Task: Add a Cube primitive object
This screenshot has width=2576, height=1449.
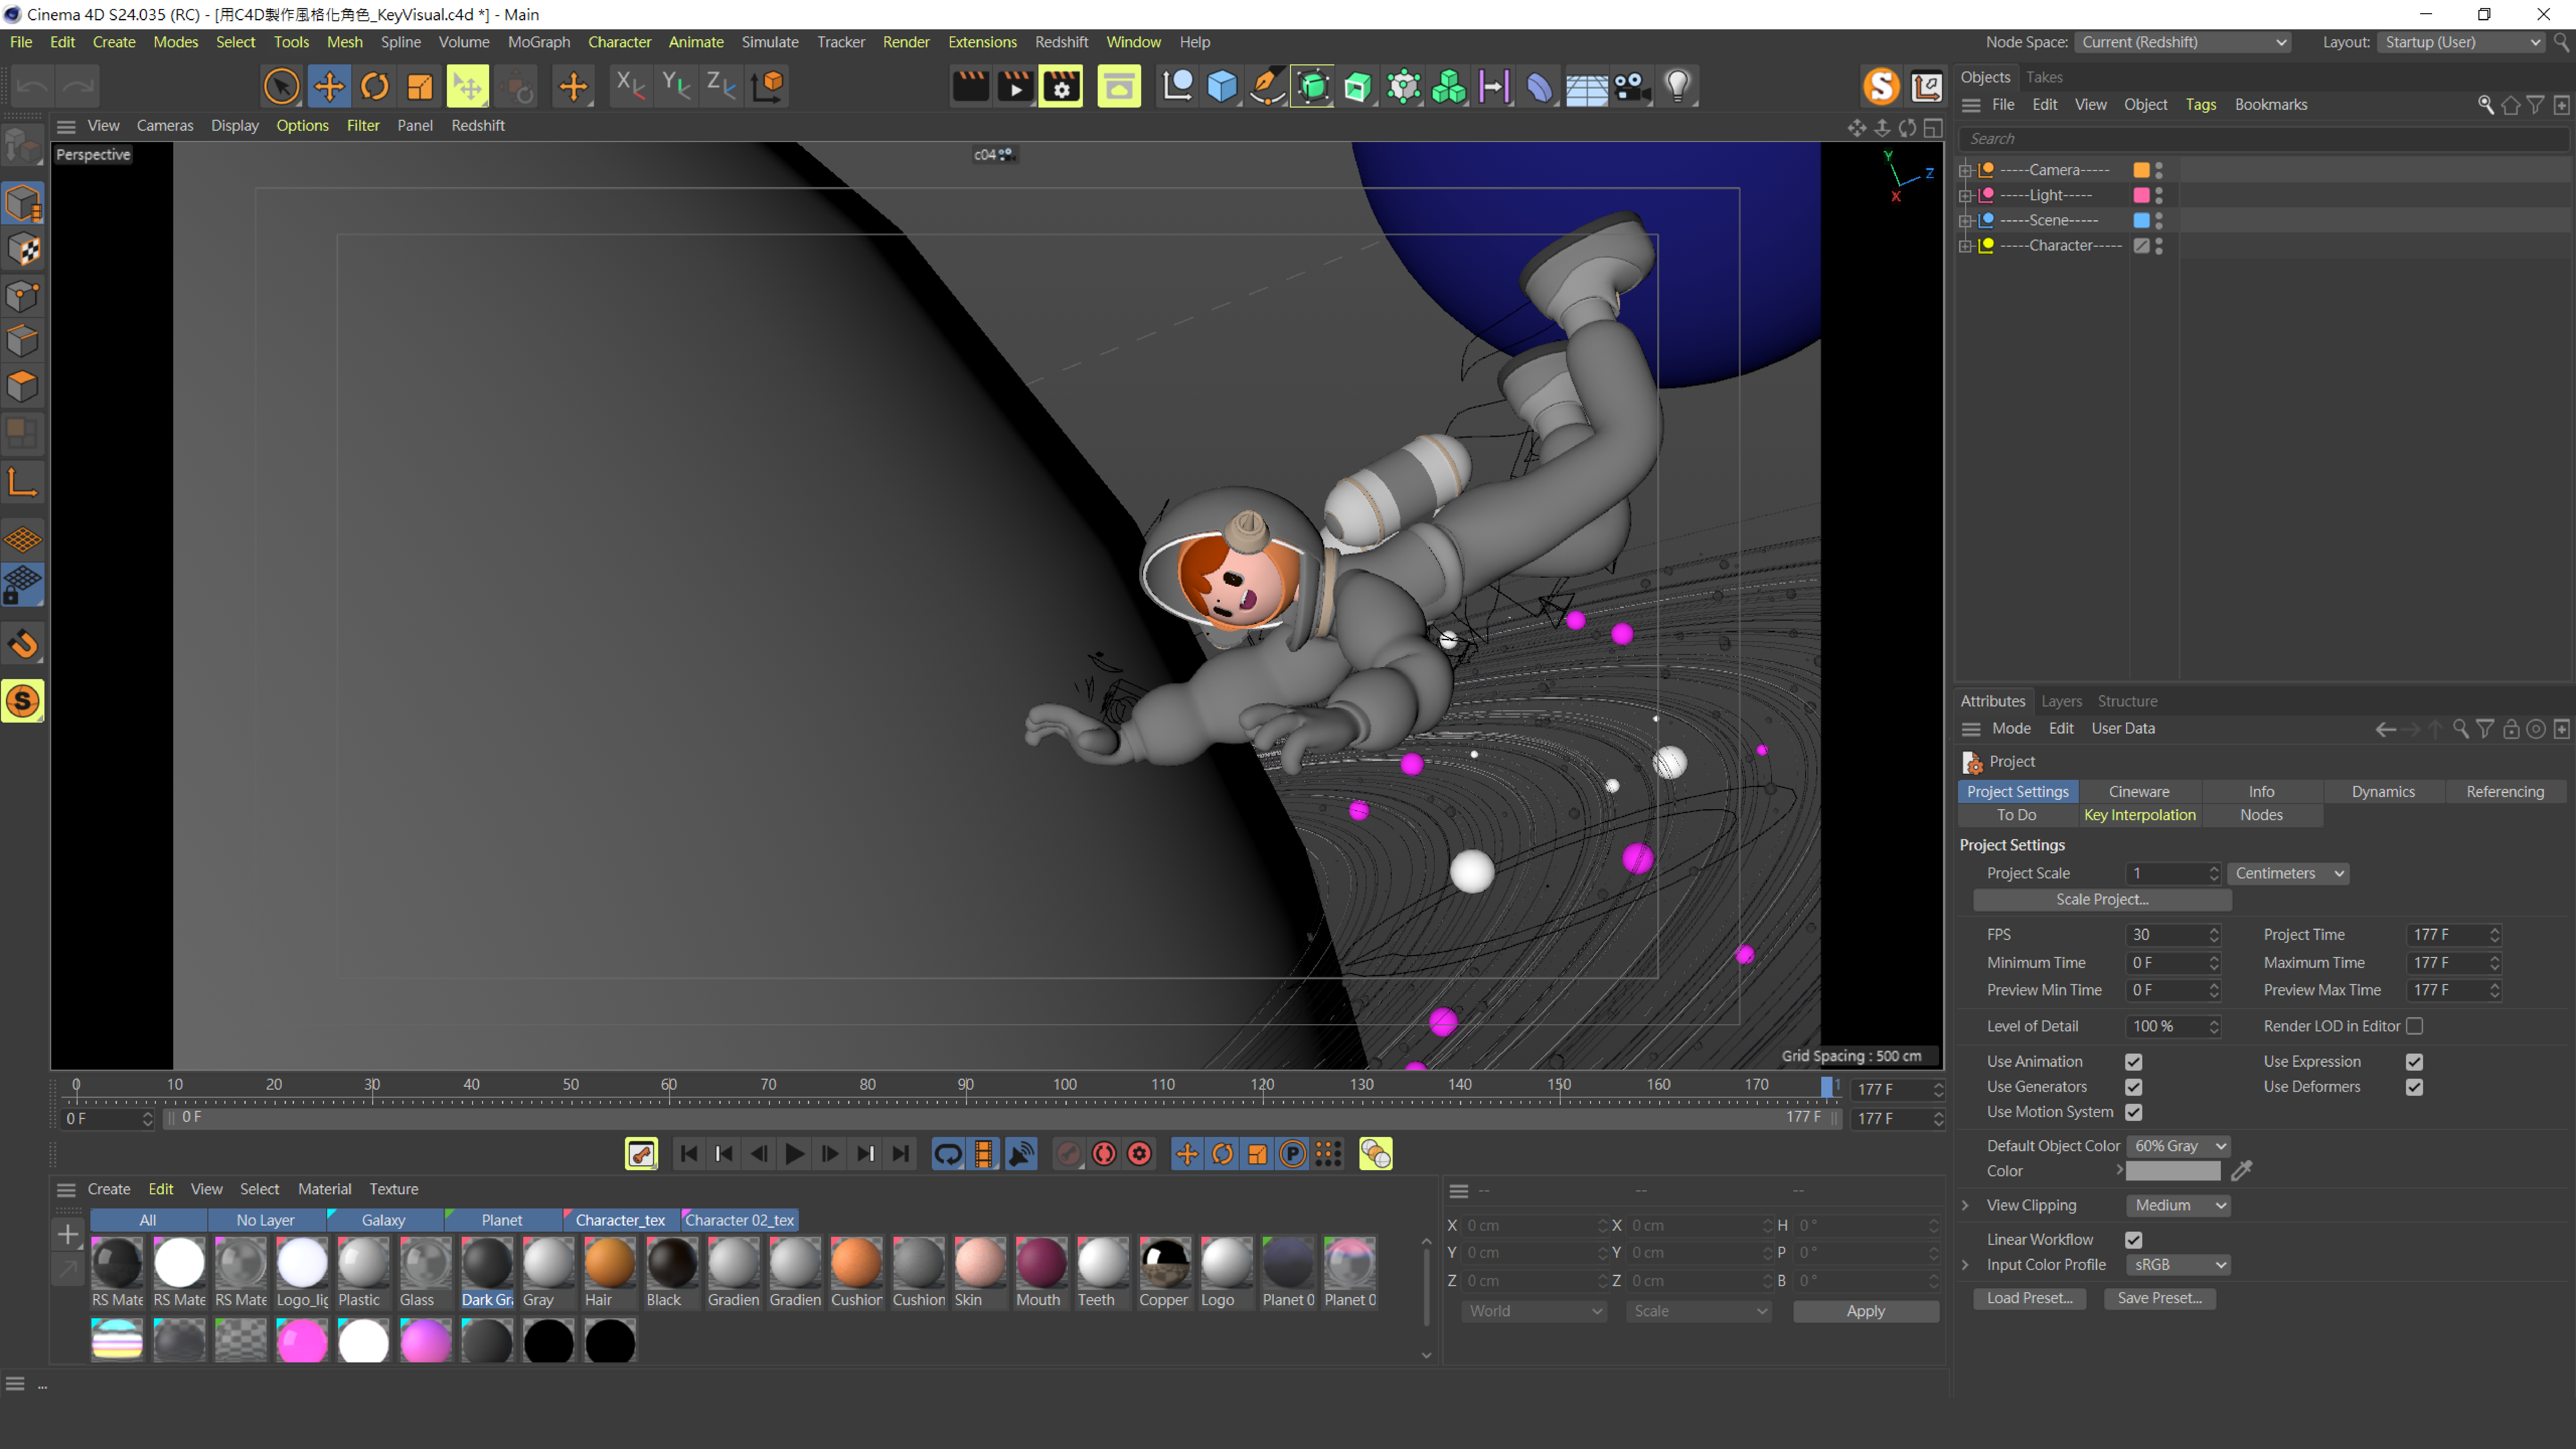Action: click(1222, 87)
